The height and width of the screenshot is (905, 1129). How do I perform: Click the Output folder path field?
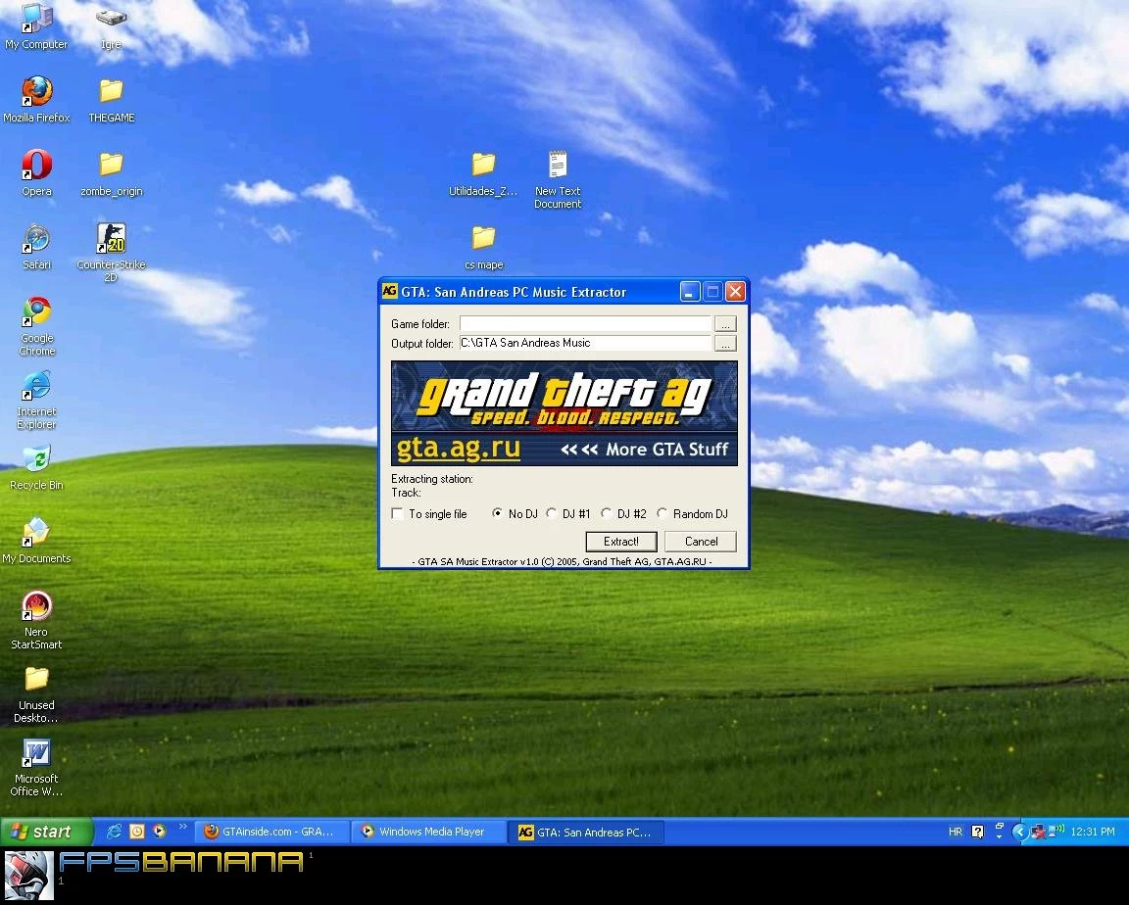tap(585, 343)
